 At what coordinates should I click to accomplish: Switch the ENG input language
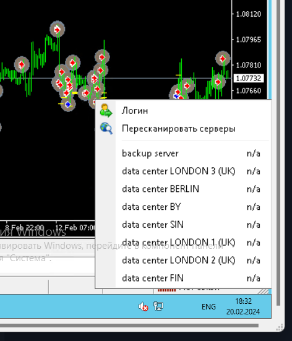click(x=208, y=307)
